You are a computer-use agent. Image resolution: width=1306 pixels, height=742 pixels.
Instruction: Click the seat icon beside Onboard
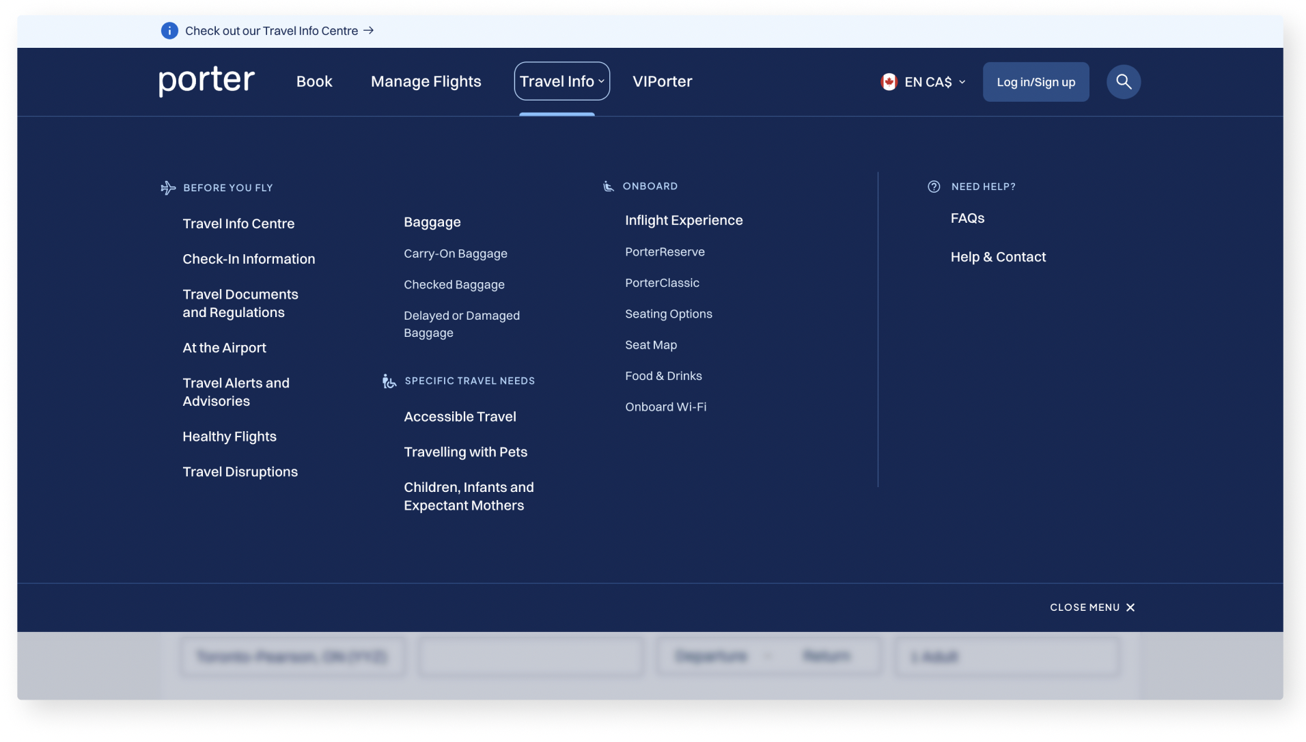click(x=608, y=187)
